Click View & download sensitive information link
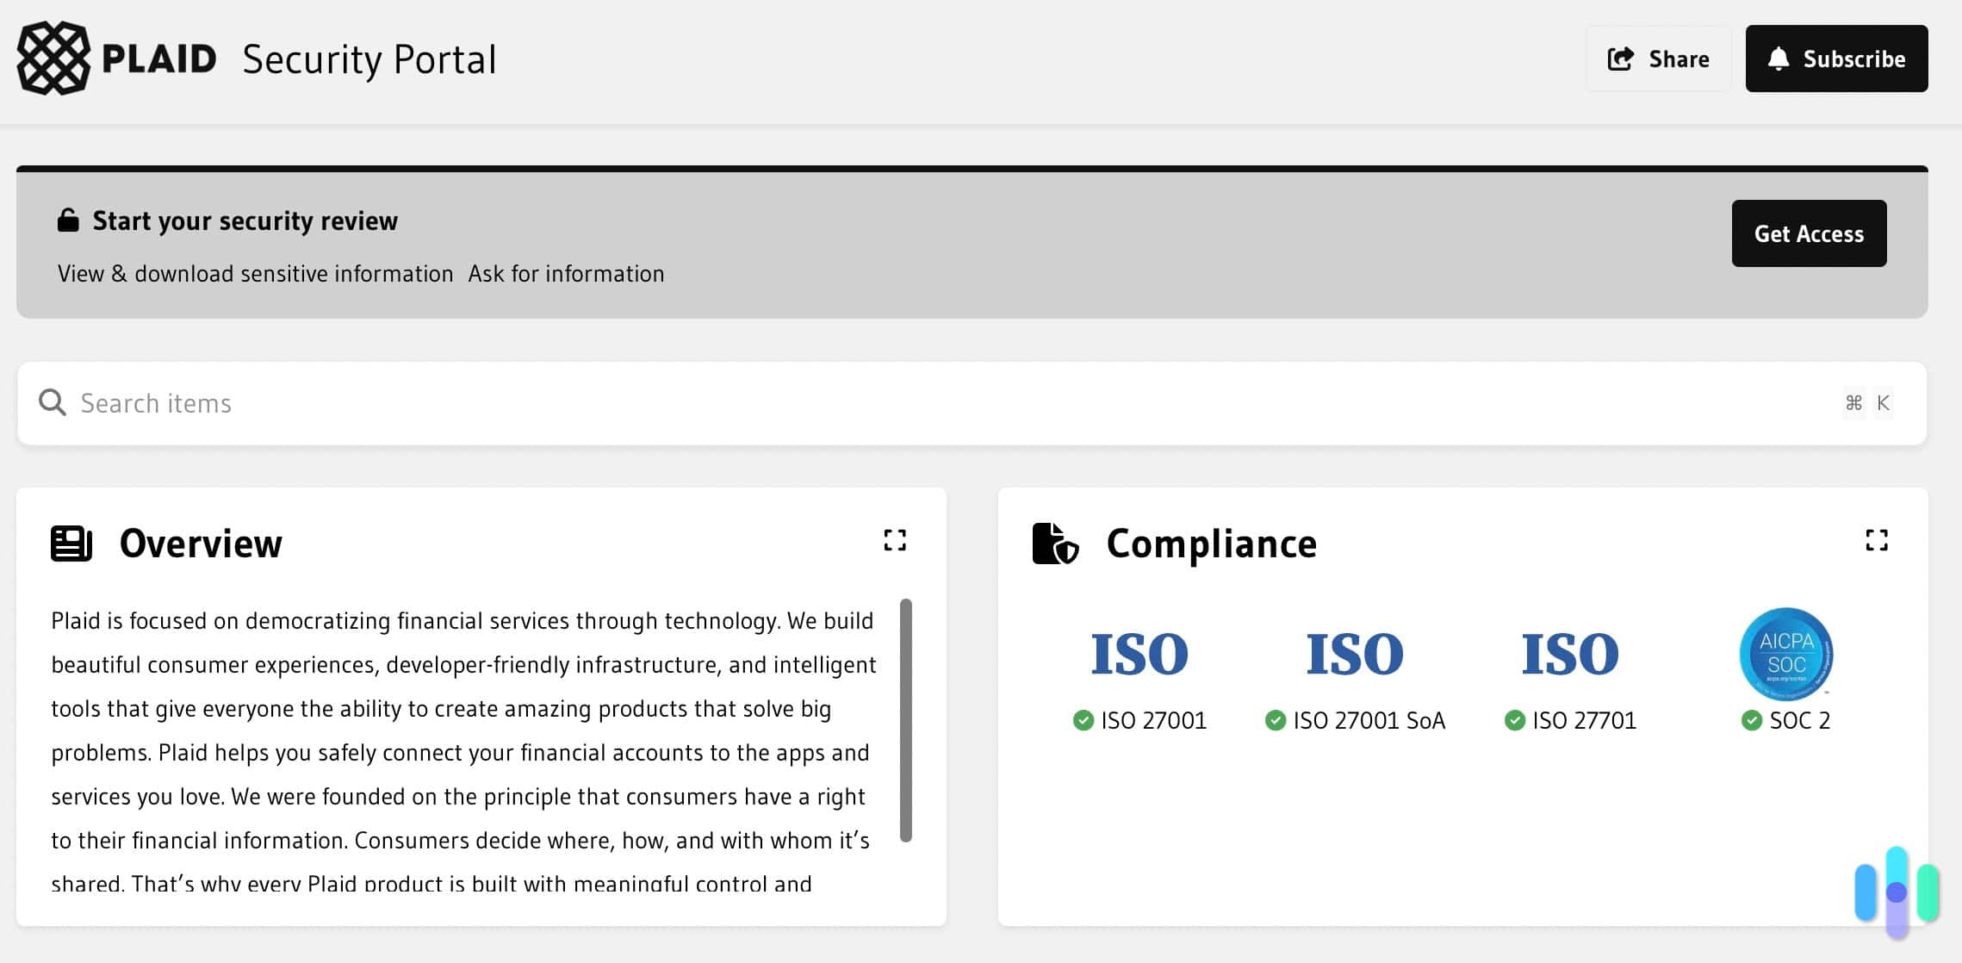 [x=257, y=273]
